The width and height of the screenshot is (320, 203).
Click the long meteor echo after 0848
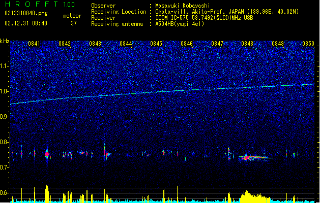[x=256, y=157]
